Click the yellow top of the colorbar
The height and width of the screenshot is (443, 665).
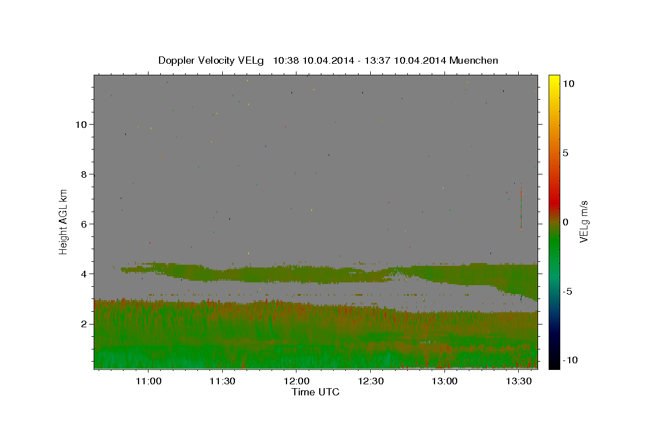click(x=554, y=79)
